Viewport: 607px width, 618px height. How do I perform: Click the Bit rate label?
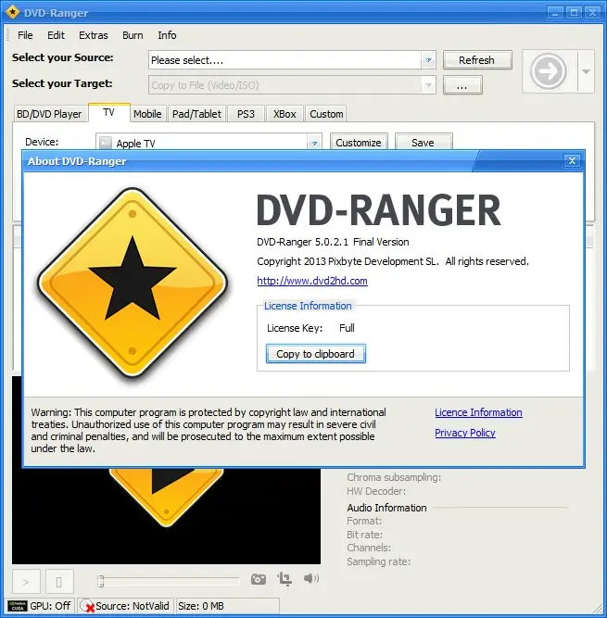click(364, 535)
